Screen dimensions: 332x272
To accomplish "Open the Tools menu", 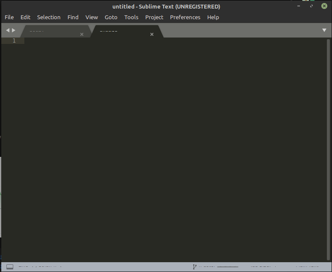I will [131, 17].
